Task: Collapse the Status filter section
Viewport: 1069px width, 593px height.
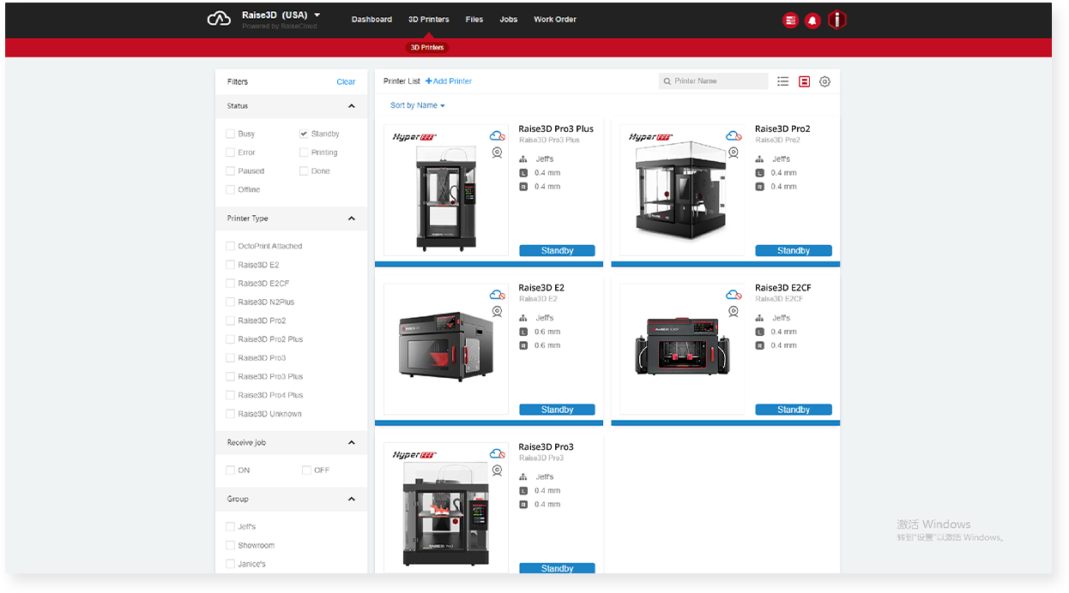Action: 352,106
